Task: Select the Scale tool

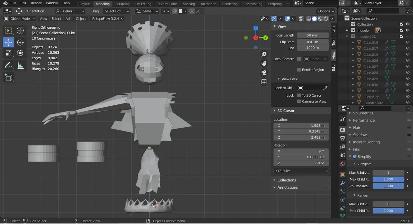Action: (9, 53)
